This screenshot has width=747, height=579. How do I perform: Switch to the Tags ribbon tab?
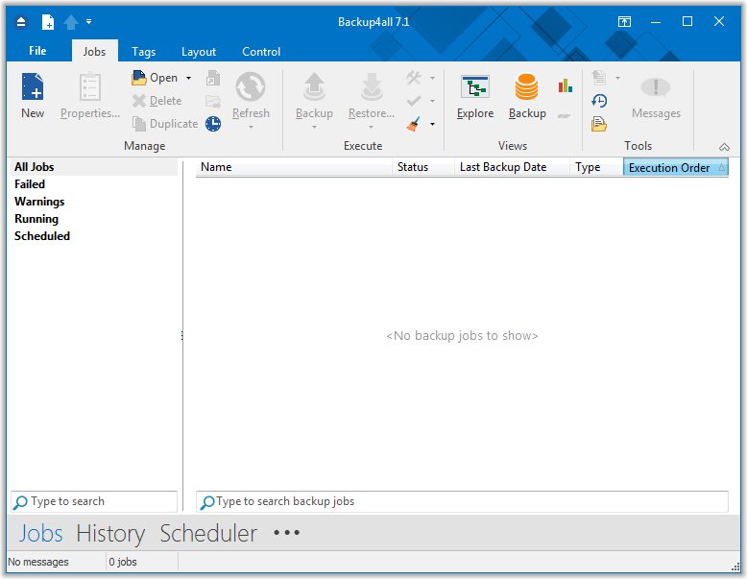[143, 52]
